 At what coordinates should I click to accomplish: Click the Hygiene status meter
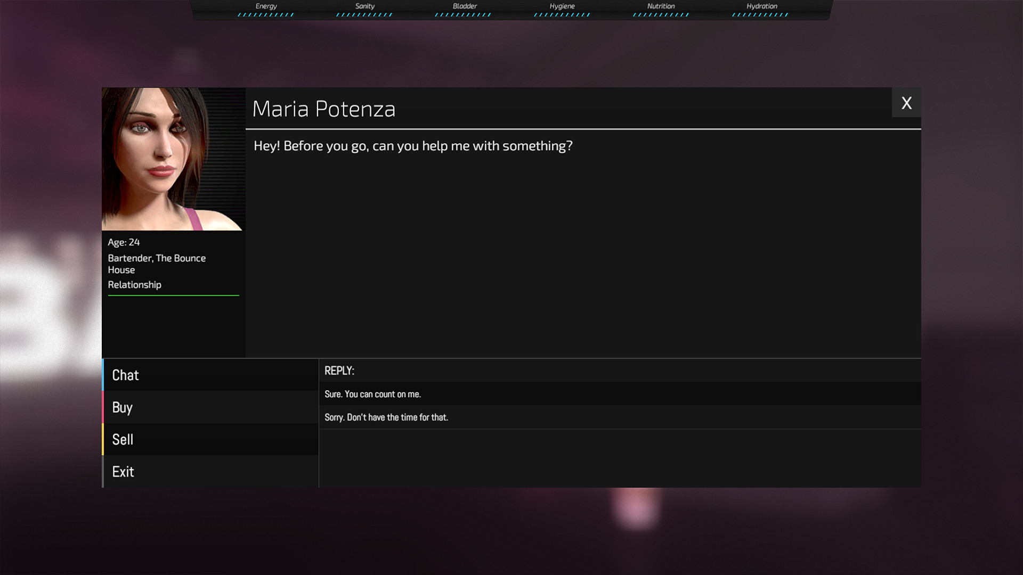click(x=562, y=14)
